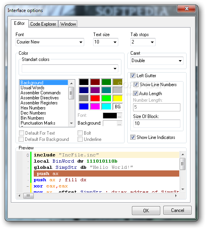The height and width of the screenshot is (229, 206).
Task: Enable the Underline checkbox
Action: (80, 139)
